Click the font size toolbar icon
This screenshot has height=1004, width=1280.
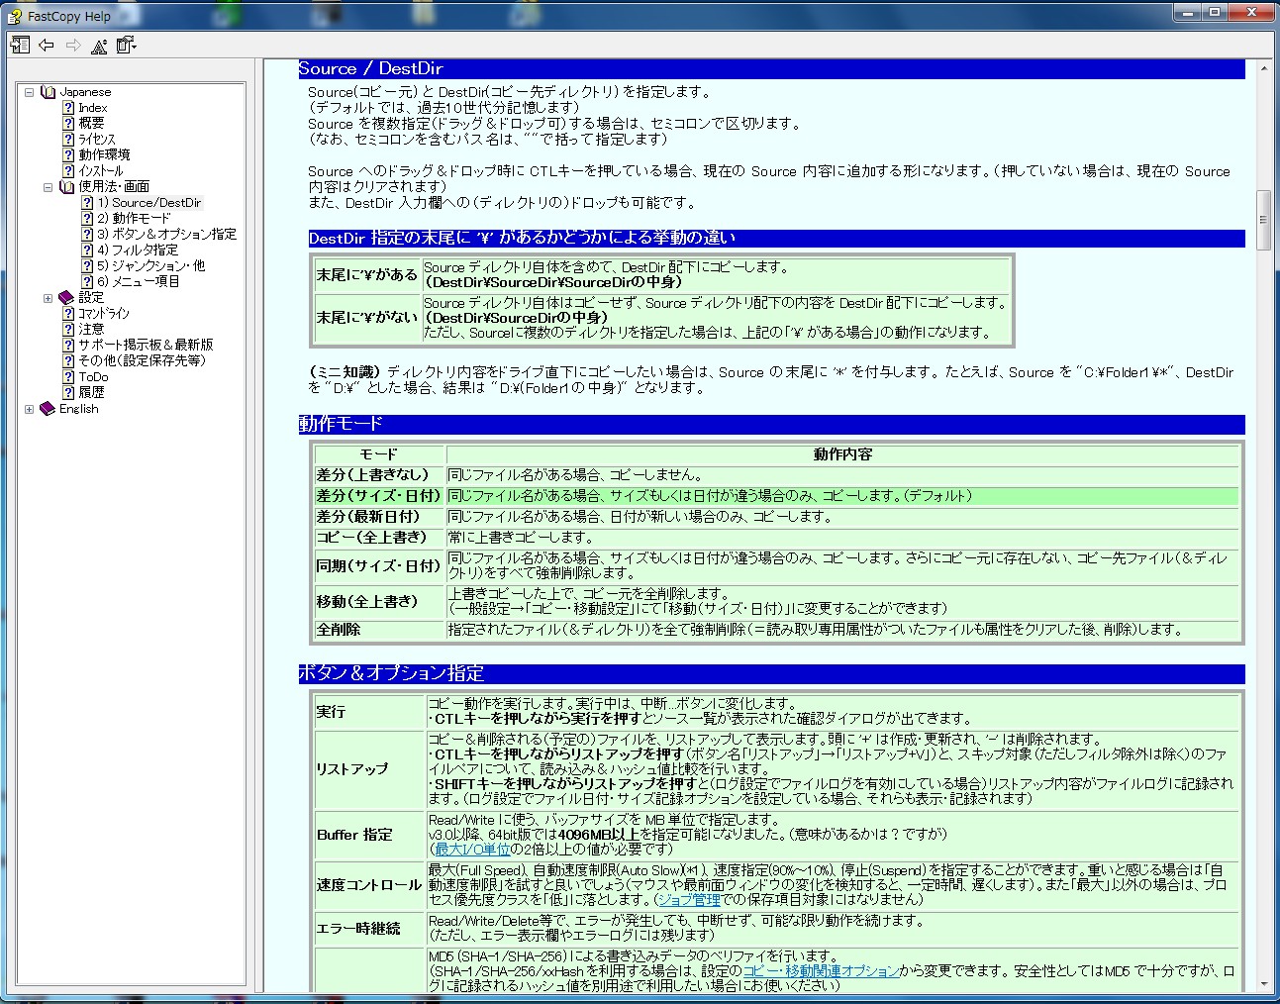99,45
